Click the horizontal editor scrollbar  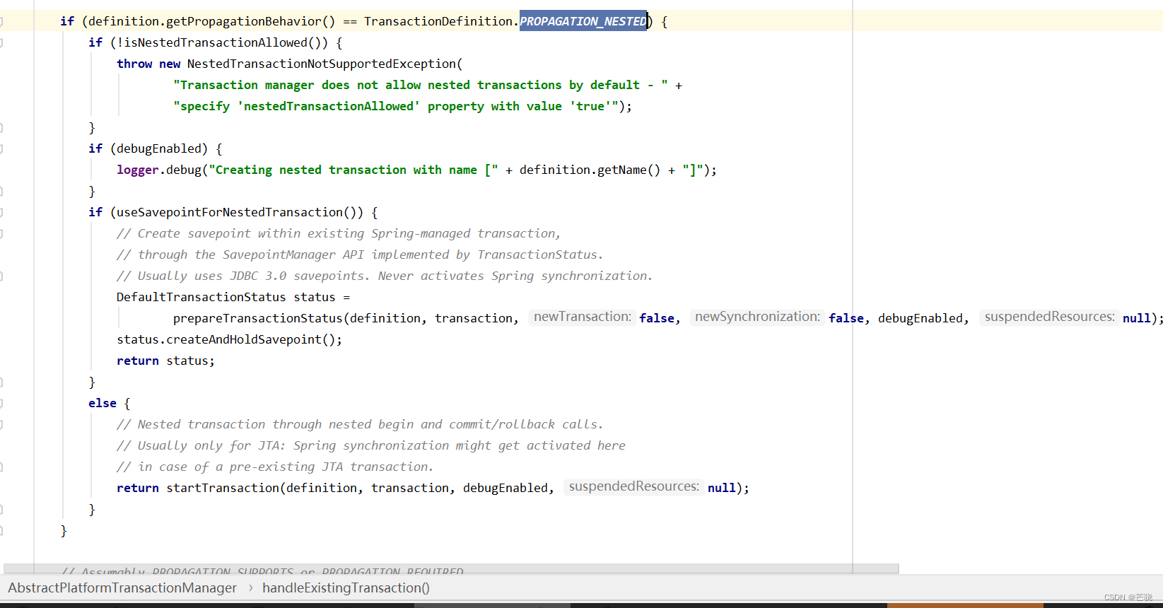point(451,568)
